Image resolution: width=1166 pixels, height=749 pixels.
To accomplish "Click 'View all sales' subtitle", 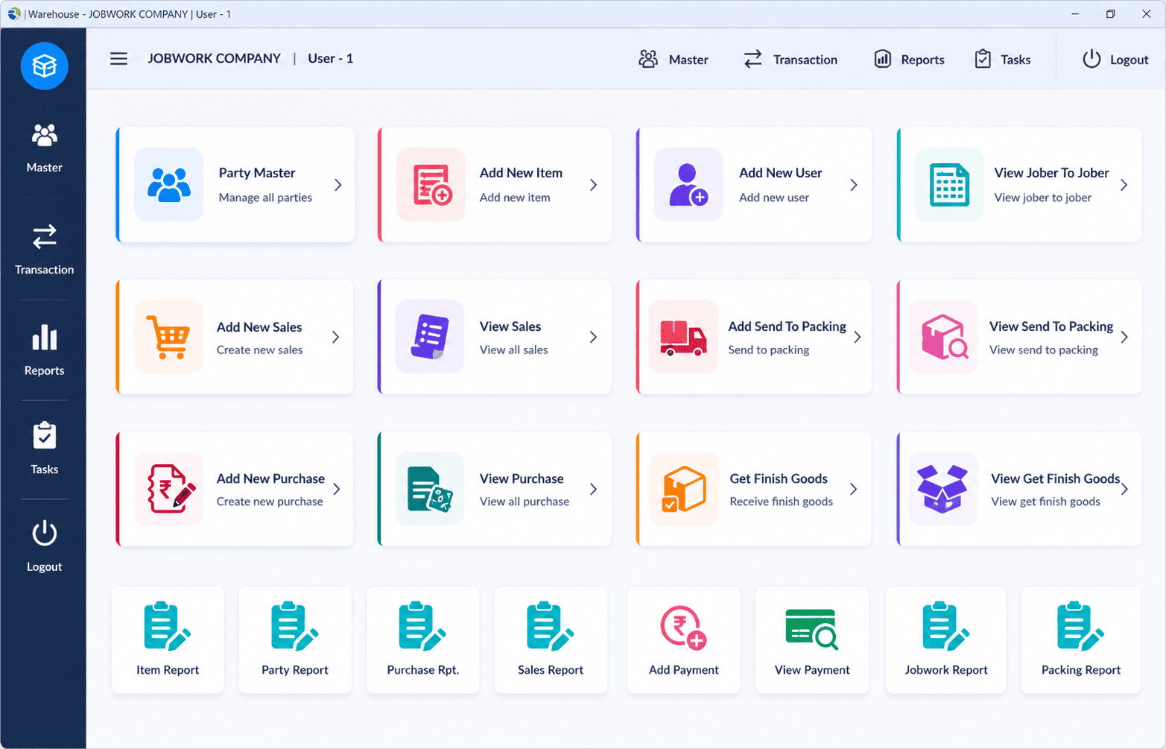I will click(513, 350).
